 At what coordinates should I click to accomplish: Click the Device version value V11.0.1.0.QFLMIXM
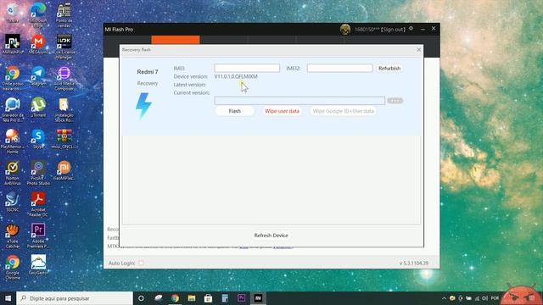pyautogui.click(x=236, y=76)
